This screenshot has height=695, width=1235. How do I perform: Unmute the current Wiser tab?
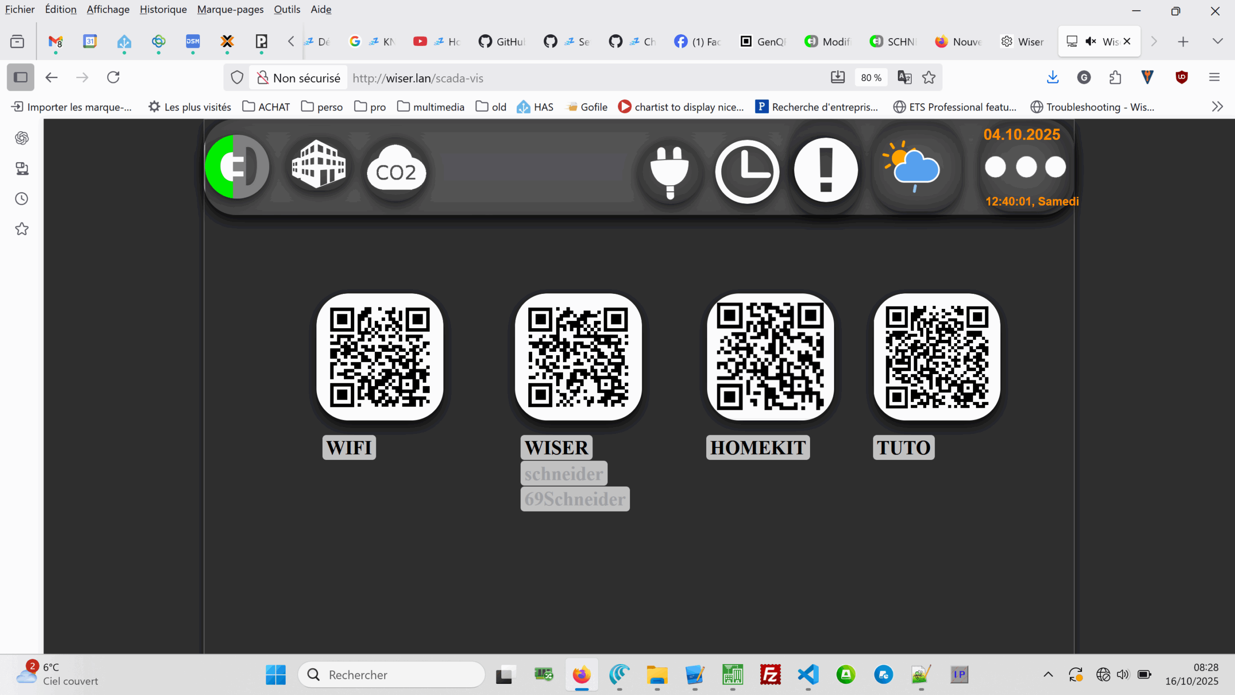pyautogui.click(x=1090, y=42)
